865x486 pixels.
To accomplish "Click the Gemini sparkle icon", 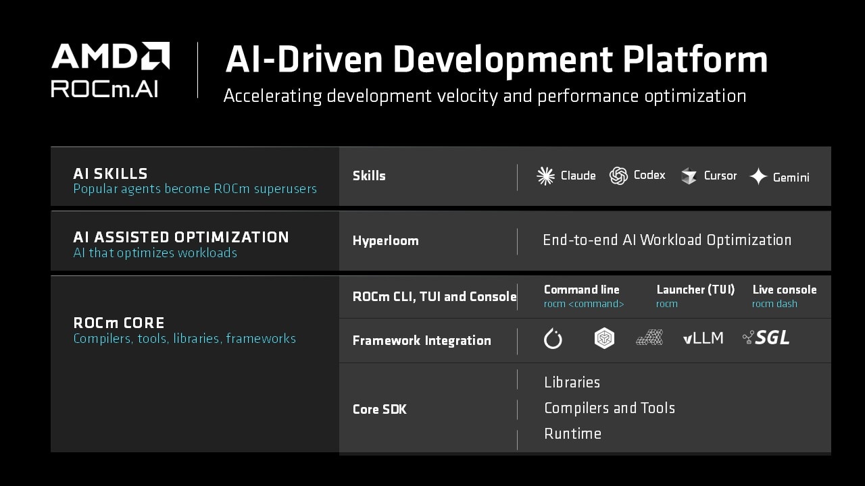I will point(758,177).
